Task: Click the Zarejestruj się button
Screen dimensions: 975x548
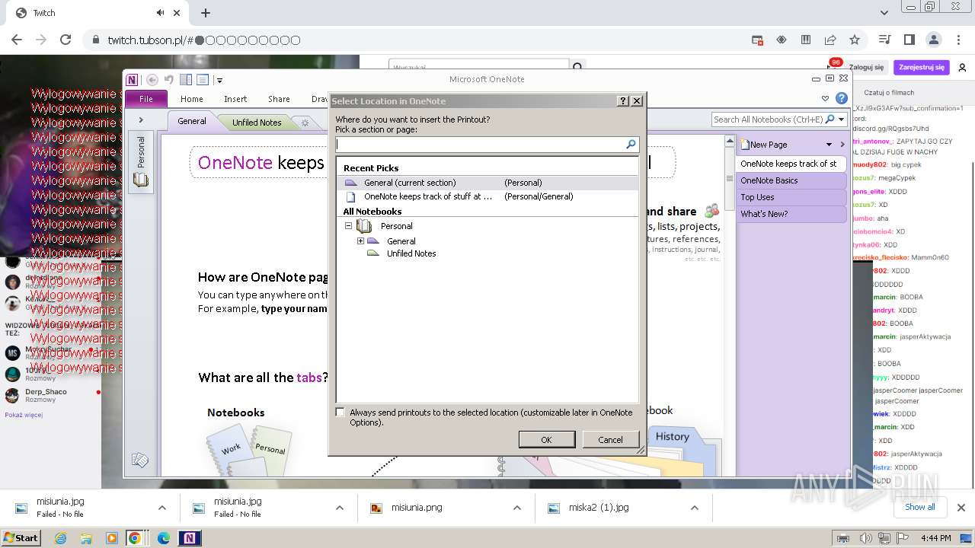Action: [921, 67]
